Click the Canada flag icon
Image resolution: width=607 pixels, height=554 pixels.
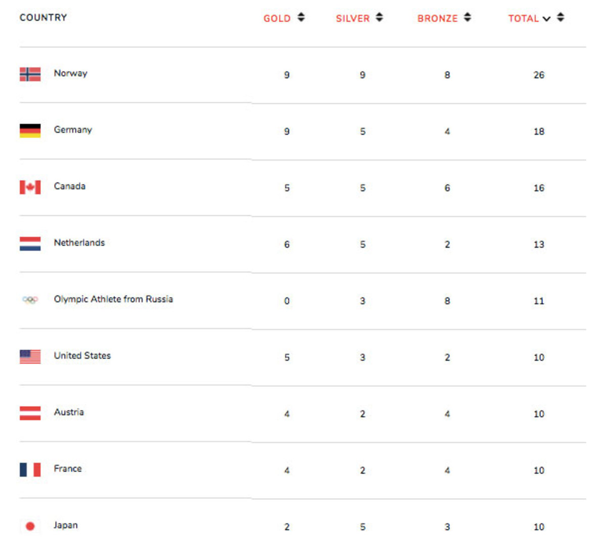coord(29,186)
